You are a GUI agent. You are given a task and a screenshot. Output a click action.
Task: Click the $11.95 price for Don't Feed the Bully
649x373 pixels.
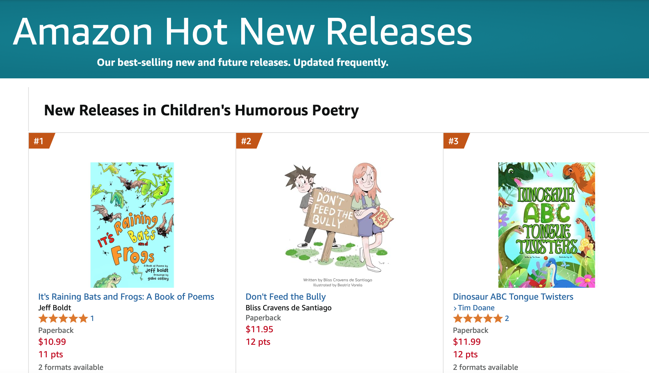click(x=259, y=329)
